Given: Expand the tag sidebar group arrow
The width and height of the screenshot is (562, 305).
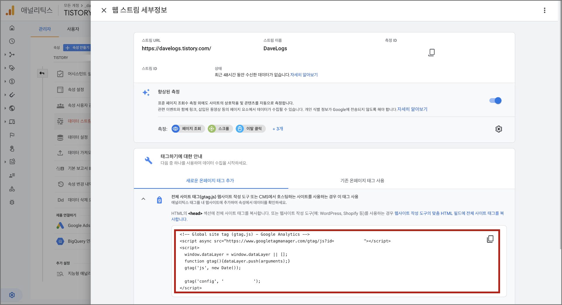Looking at the screenshot, I should click(5, 68).
